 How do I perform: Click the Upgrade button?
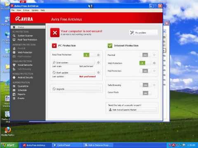pyautogui.click(x=76, y=89)
